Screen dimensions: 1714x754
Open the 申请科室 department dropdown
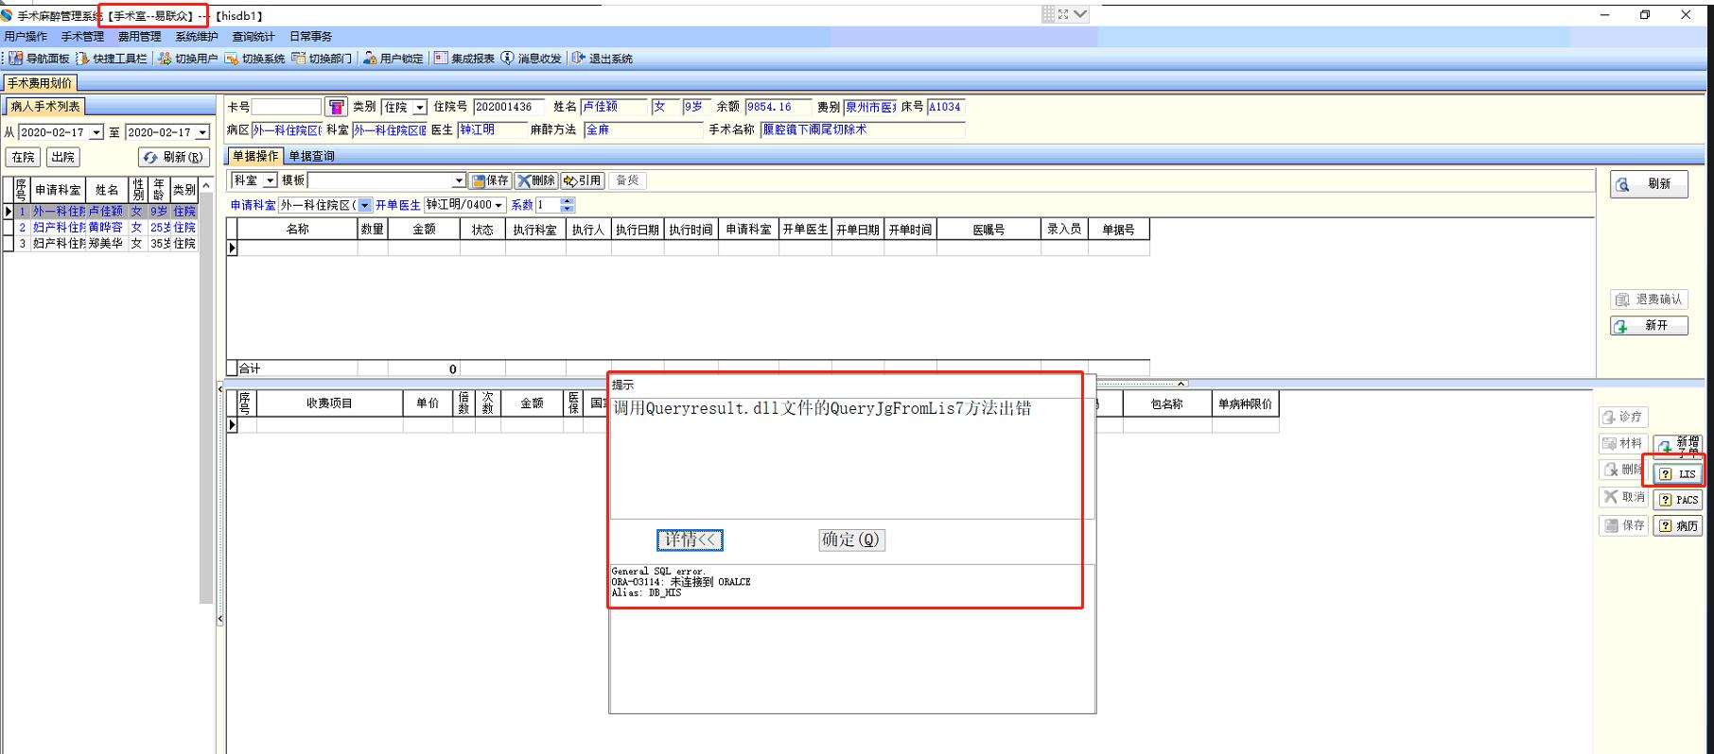point(364,205)
